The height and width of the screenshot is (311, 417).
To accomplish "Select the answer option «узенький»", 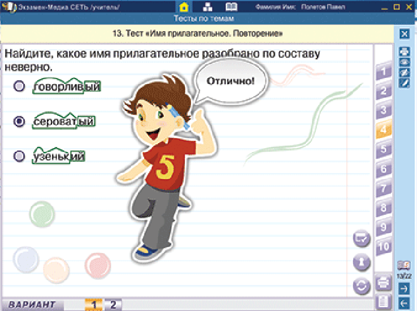I will [x=20, y=156].
